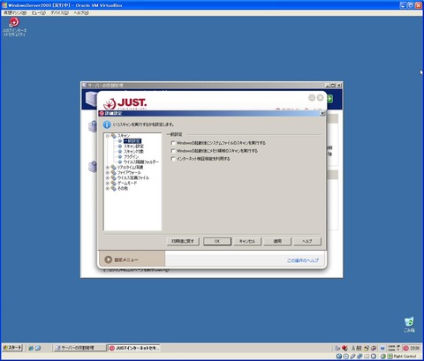Collapse the スキャン tree node
Viewport: 424px width, 361px height.
tap(108, 136)
